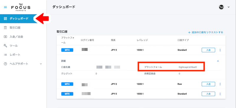The height and width of the screenshot is (108, 236).
Task: Click the ログイン番号 column header
Action: (x=87, y=40)
